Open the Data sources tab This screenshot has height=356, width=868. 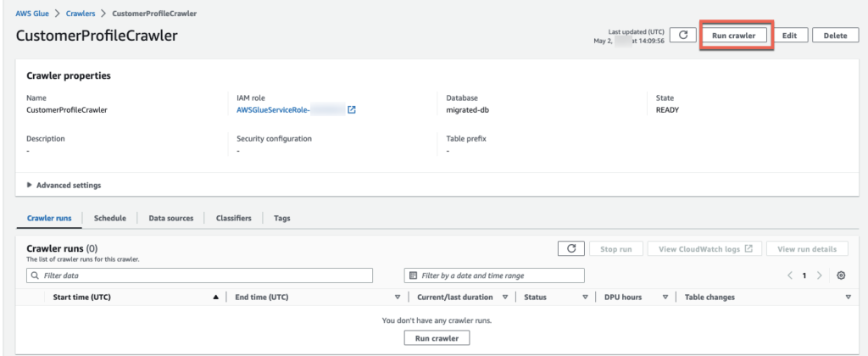click(171, 218)
